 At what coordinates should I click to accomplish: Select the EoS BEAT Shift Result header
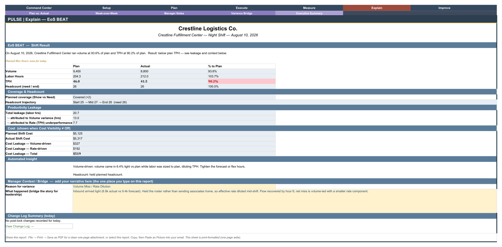251,45
